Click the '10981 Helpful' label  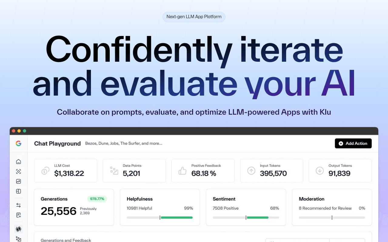[x=139, y=208]
